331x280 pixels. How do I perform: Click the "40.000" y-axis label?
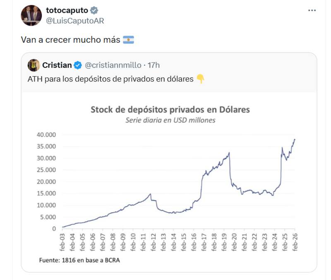click(47, 135)
